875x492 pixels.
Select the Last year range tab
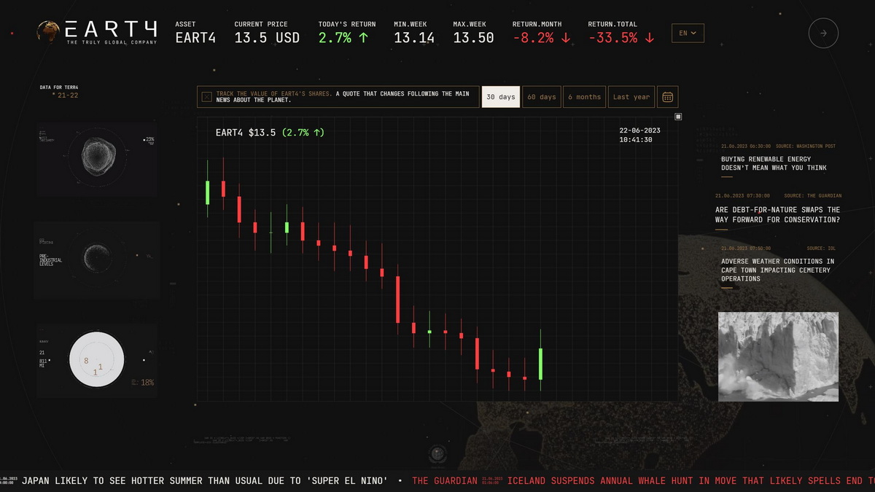pyautogui.click(x=631, y=97)
